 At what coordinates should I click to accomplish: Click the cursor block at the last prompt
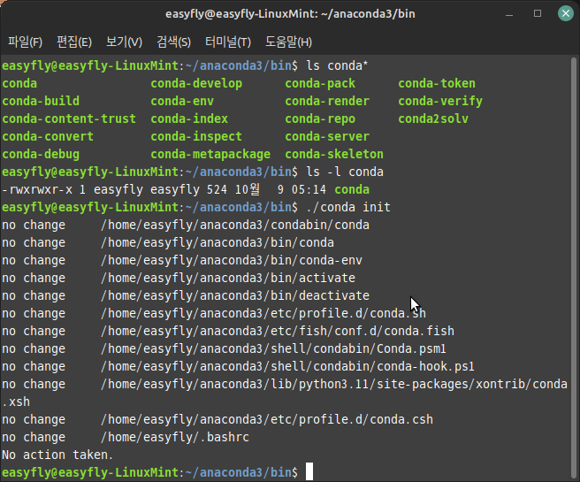pos(309,471)
